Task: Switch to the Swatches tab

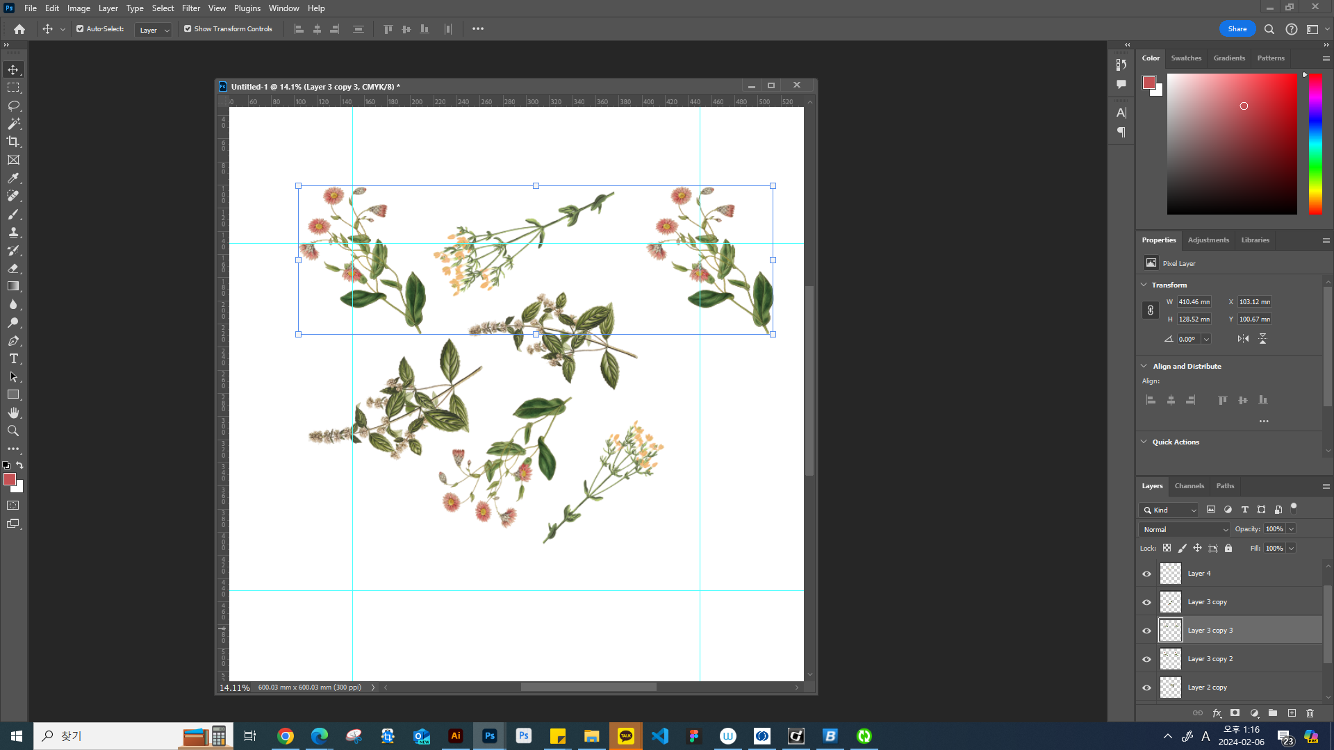Action: point(1185,58)
